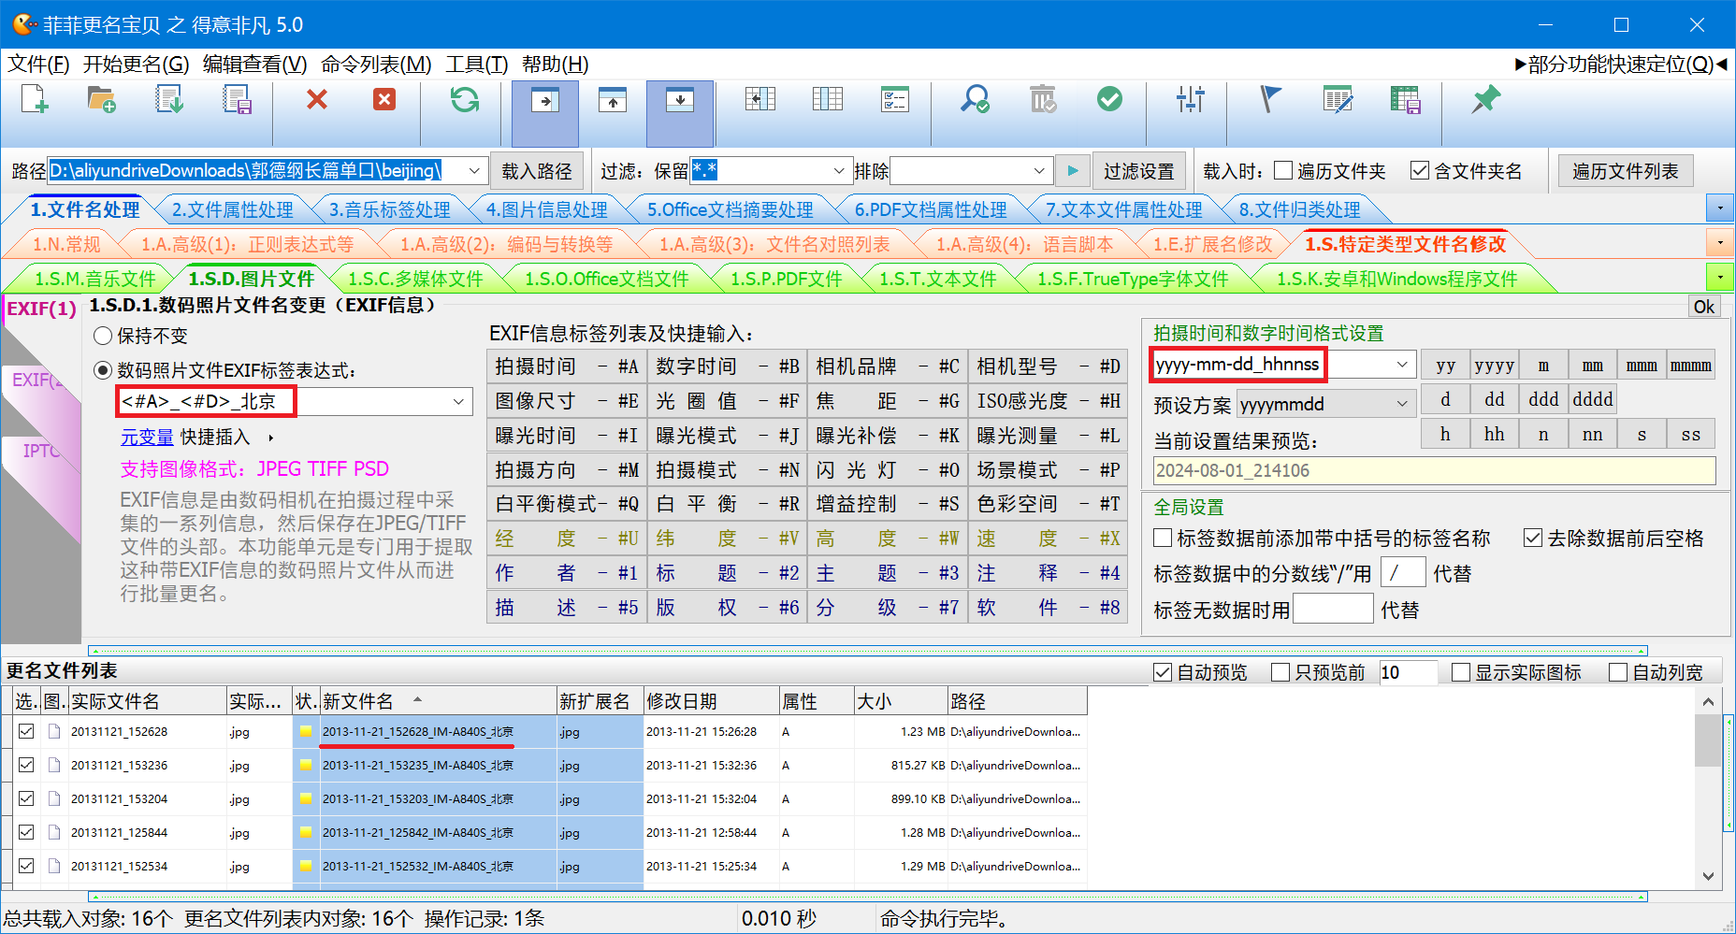Click the red square X toolbar icon
This screenshot has width=1736, height=934.
point(384,99)
